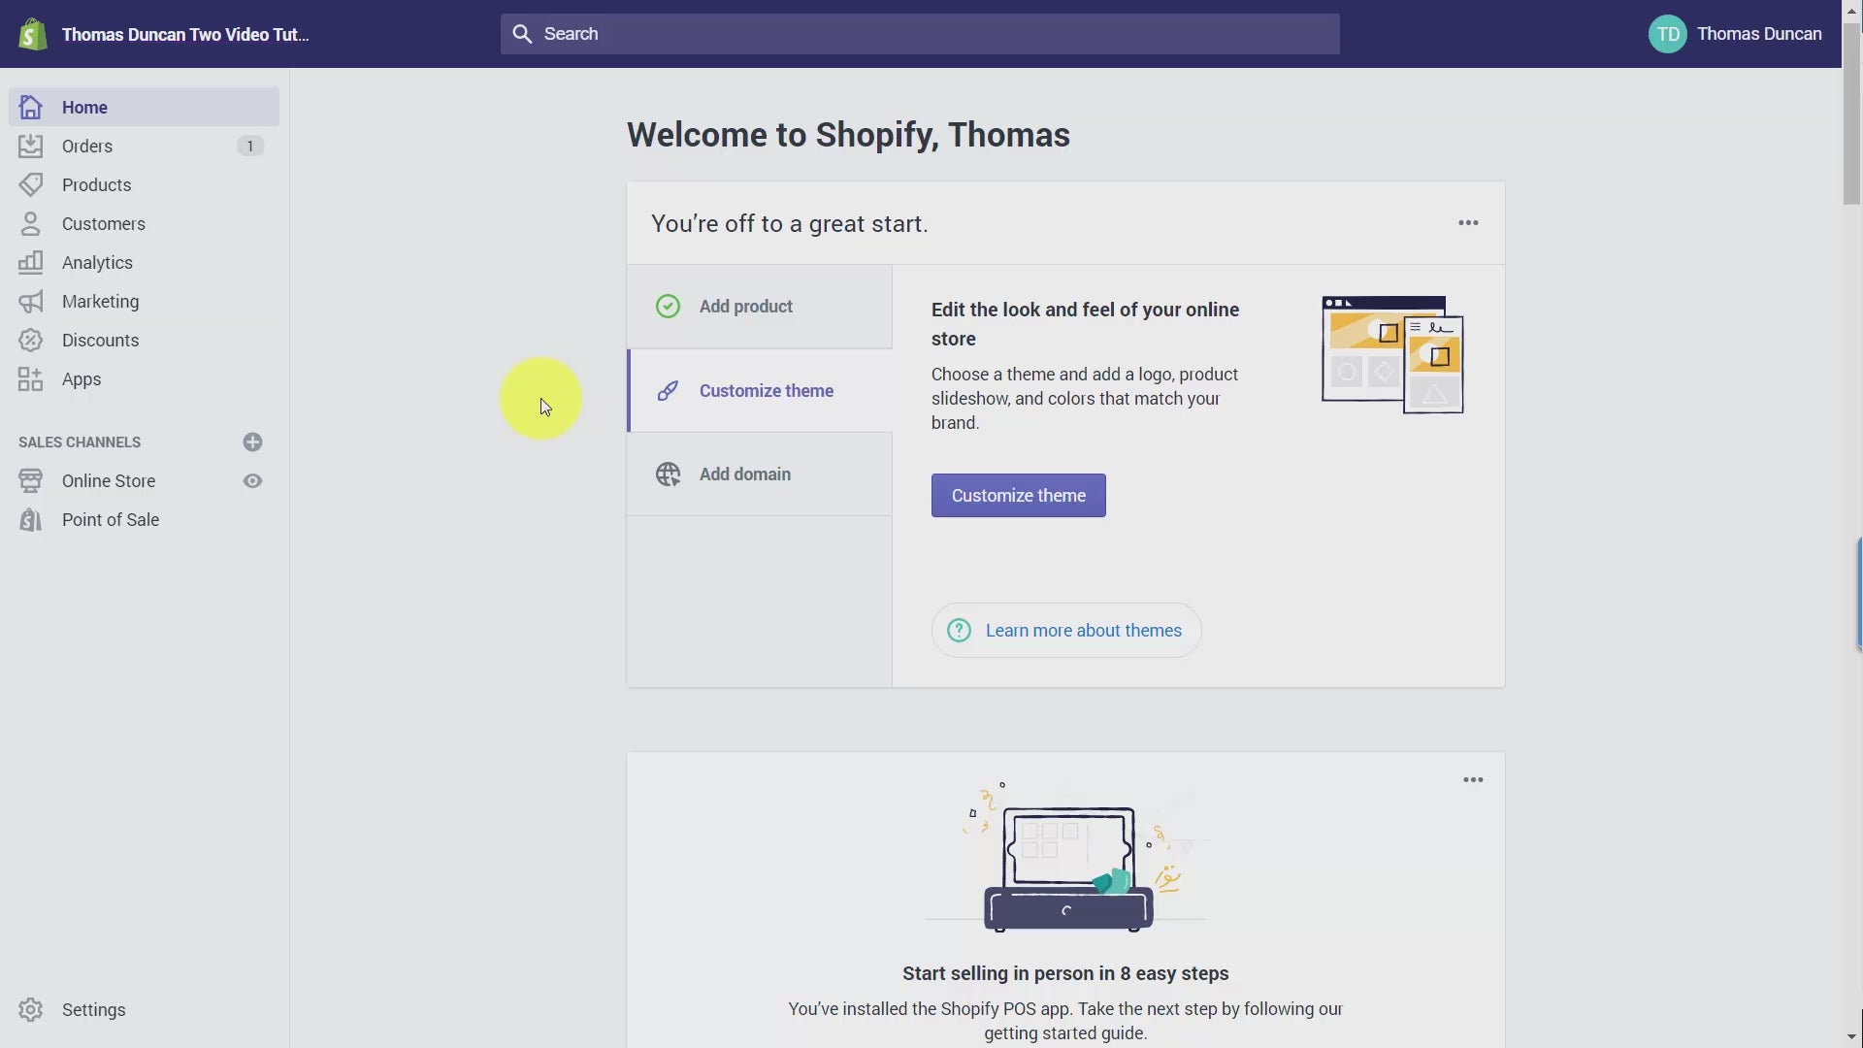Click 'Welcome to Shopify, Thomas' heading
Viewport: 1863px width, 1048px height.
pos(848,135)
